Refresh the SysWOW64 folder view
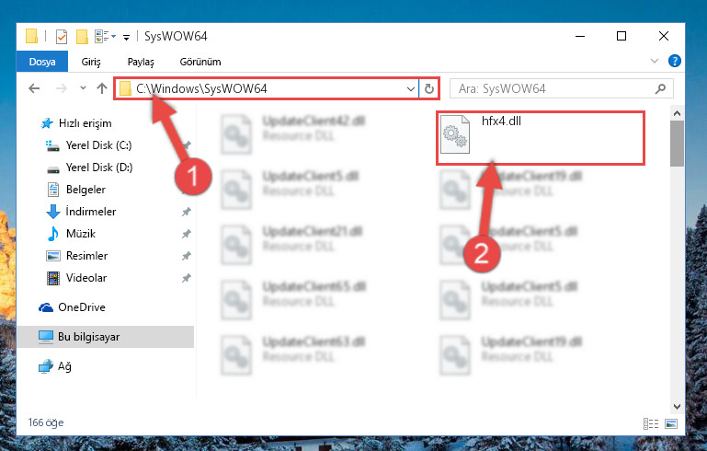 click(428, 88)
